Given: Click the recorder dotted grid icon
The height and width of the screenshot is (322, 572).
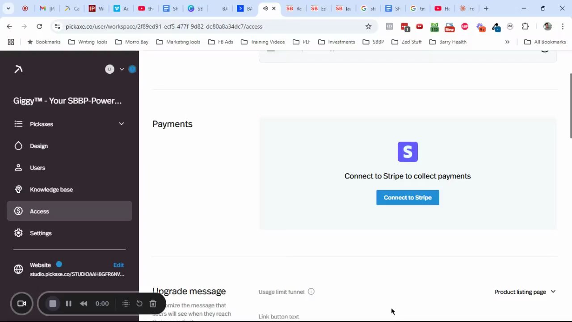Looking at the screenshot, I should pyautogui.click(x=126, y=304).
